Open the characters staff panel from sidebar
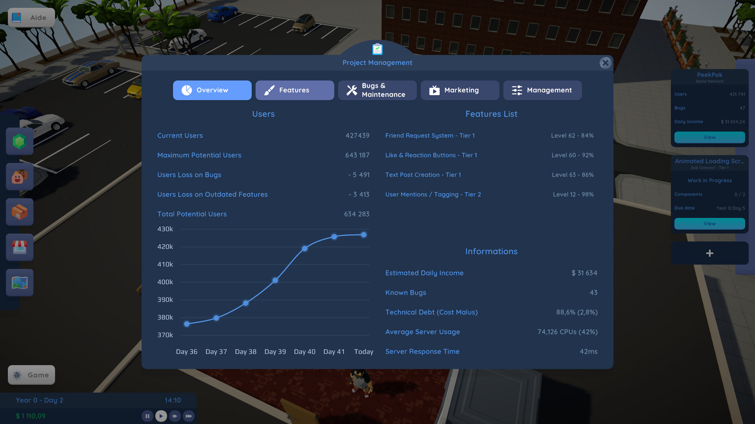 [x=19, y=177]
